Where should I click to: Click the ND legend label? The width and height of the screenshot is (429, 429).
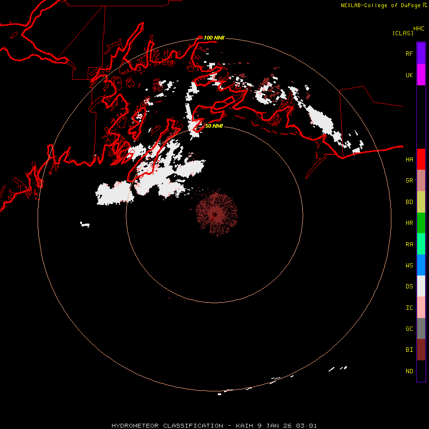coord(409,371)
